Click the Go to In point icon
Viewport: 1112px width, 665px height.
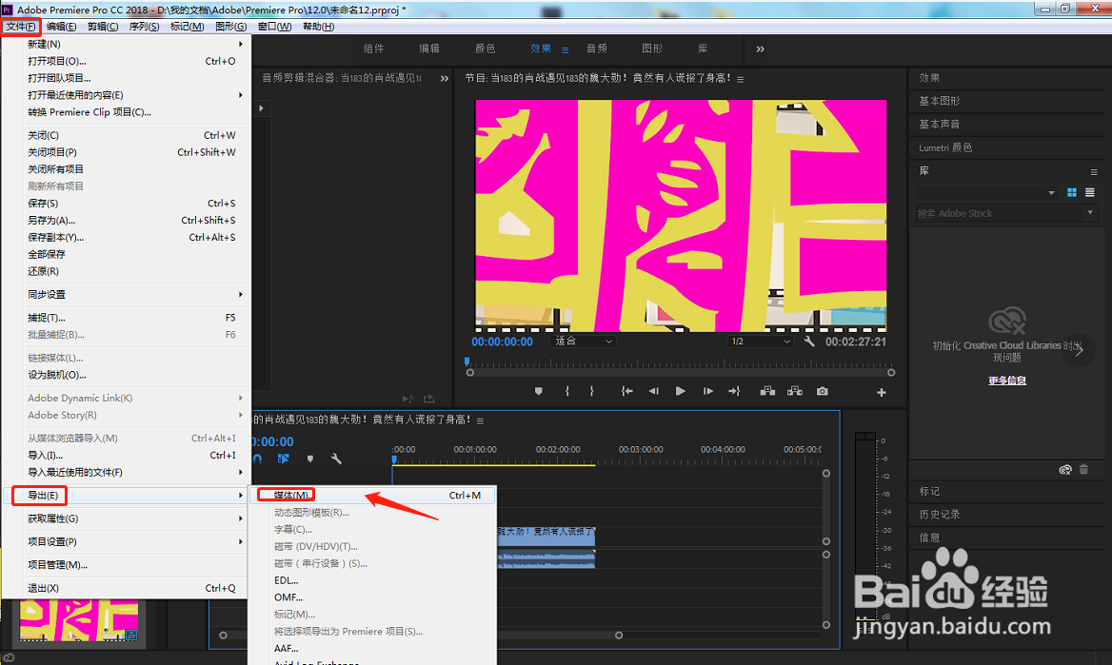(626, 391)
